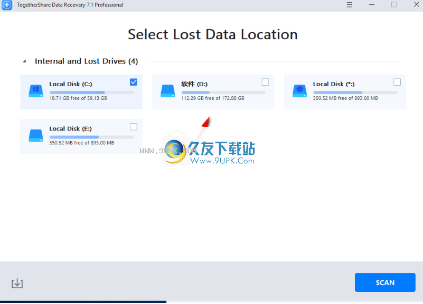This screenshot has width=423, height=304.
Task: Collapse the Internal and Lost Drives section
Action: pyautogui.click(x=24, y=61)
